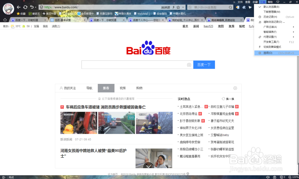Switch to the 百度个人中心 tab

click(x=146, y=20)
